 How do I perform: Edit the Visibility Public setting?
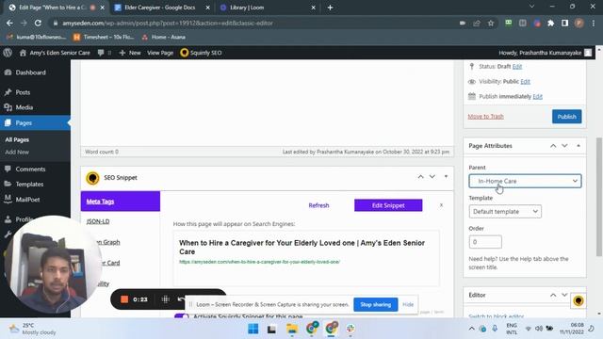coord(525,82)
